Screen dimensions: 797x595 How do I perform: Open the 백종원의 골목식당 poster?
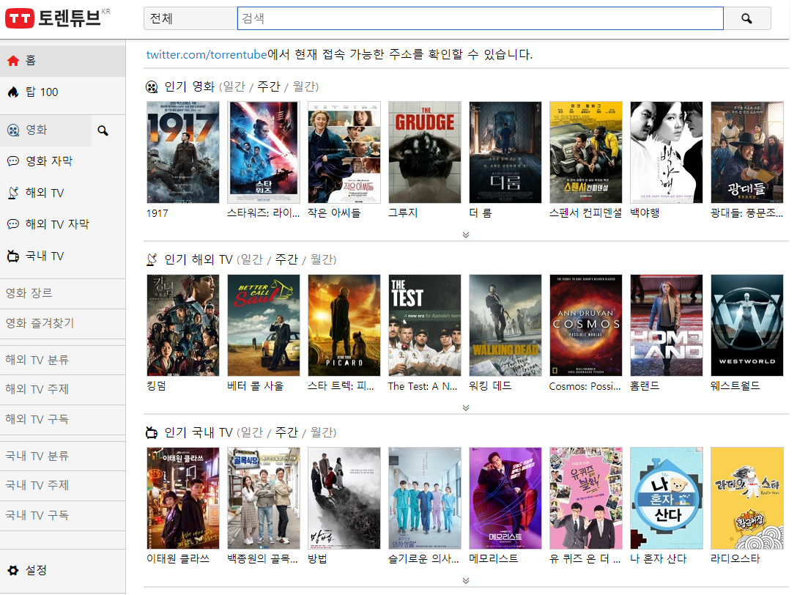(263, 498)
